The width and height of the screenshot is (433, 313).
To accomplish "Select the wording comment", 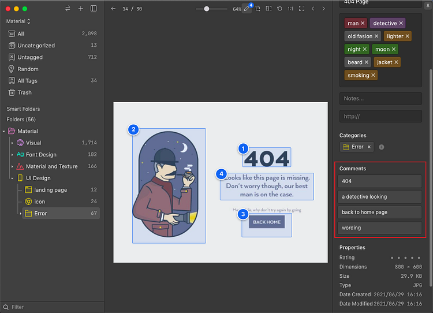I will point(380,228).
